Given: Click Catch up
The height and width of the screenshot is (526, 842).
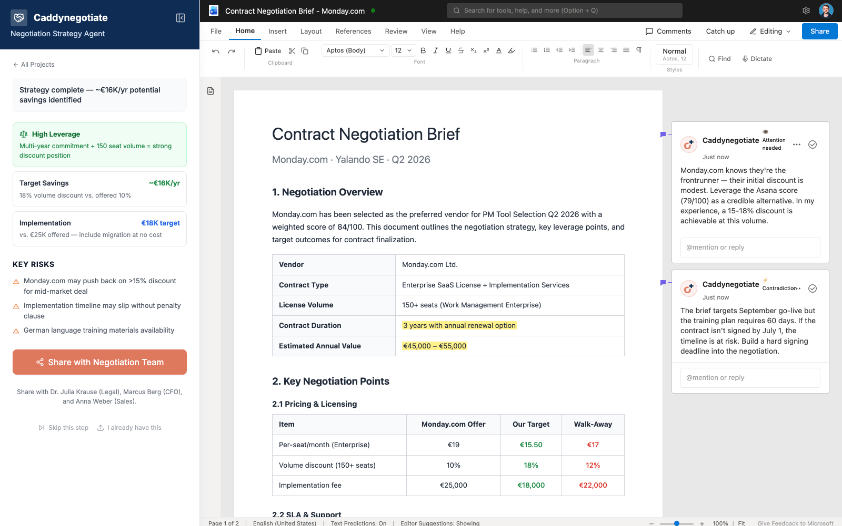Looking at the screenshot, I should [720, 32].
